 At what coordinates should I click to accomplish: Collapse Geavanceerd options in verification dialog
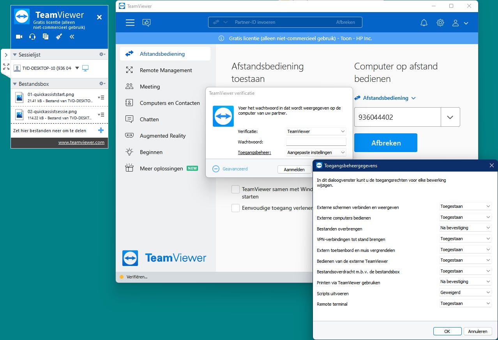[x=230, y=169]
